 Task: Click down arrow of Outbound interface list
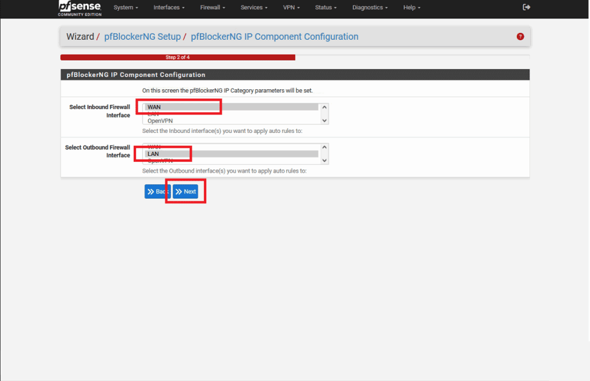pos(324,161)
